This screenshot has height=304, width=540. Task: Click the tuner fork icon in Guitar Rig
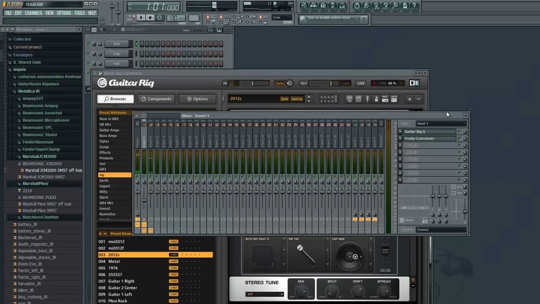[367, 99]
